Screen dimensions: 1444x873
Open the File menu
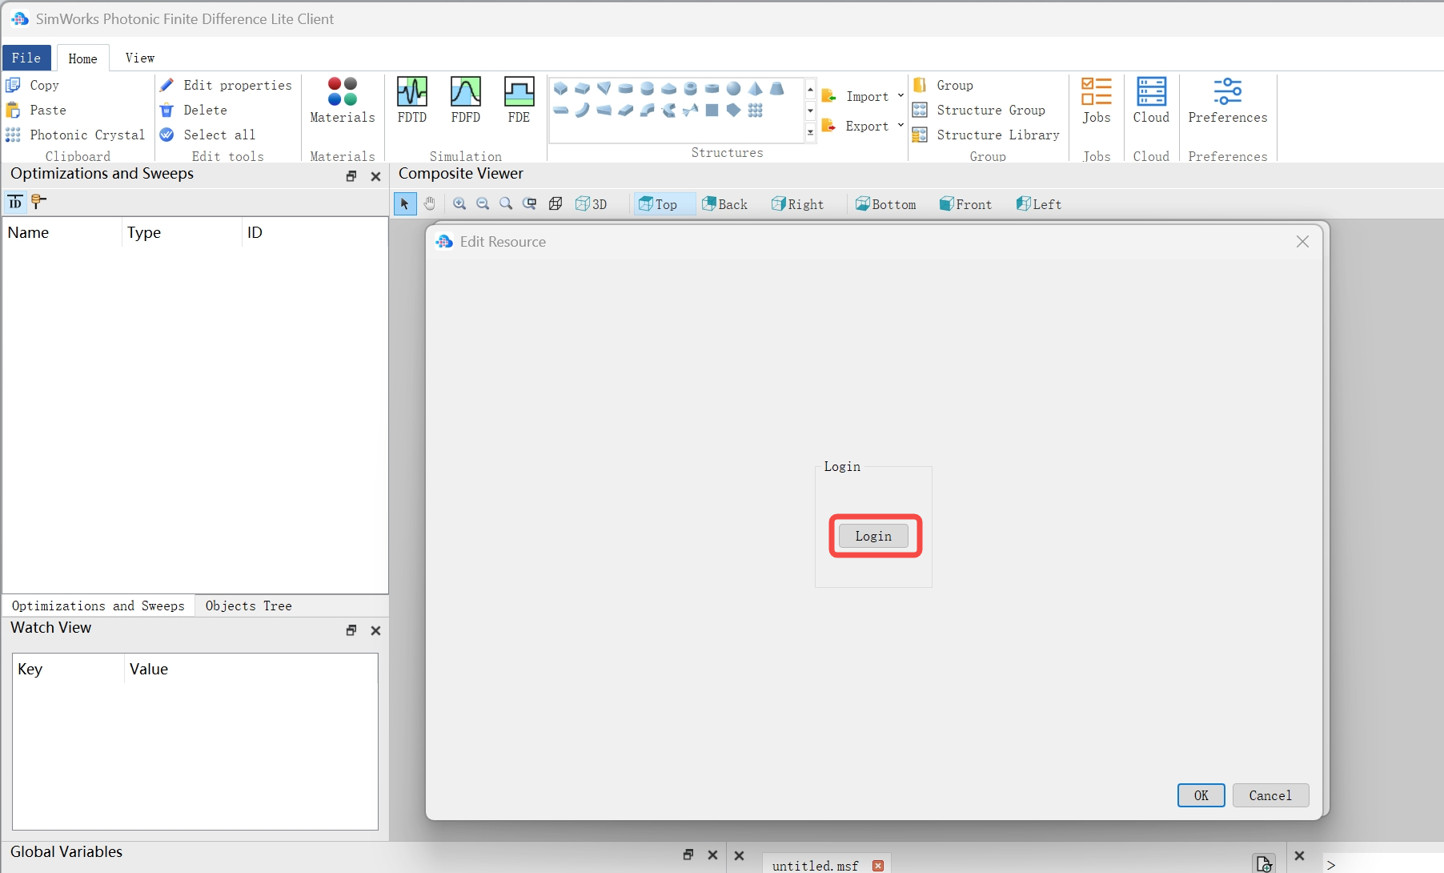(x=26, y=58)
